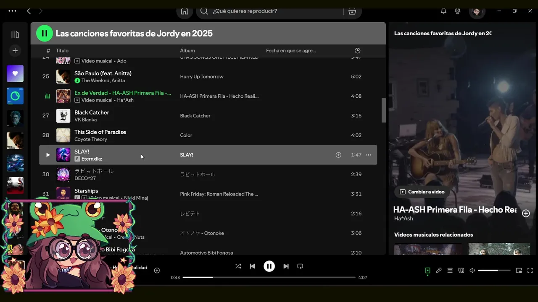This screenshot has width=538, height=302.
Task: Open artist link VK Blanka
Action: (85, 120)
